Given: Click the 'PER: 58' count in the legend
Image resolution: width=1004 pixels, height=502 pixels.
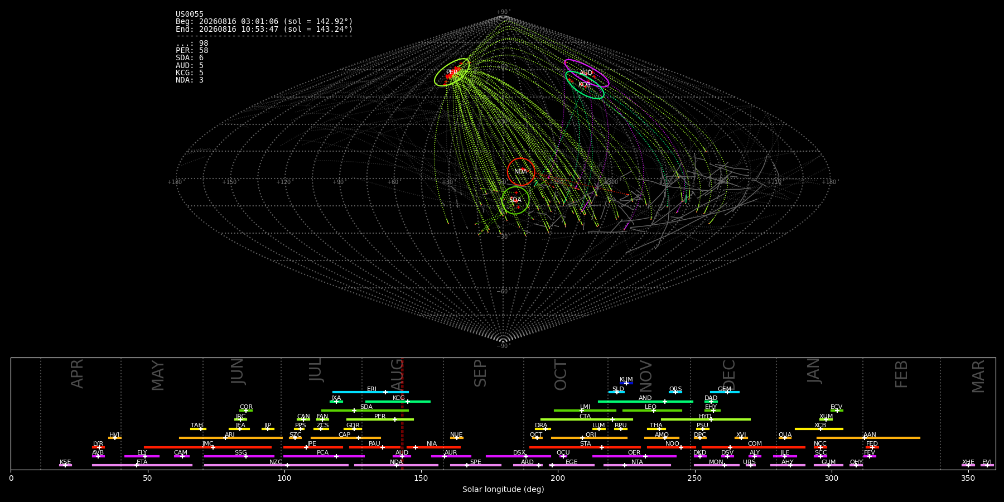Looking at the screenshot, I should pos(192,51).
